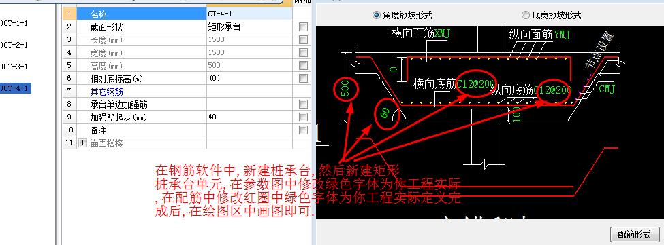Click the 节点设置 label in diagram

point(599,50)
